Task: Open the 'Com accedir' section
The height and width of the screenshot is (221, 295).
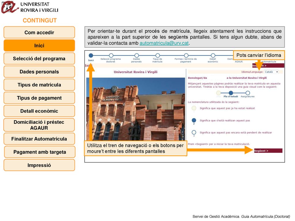Action: [x=39, y=32]
